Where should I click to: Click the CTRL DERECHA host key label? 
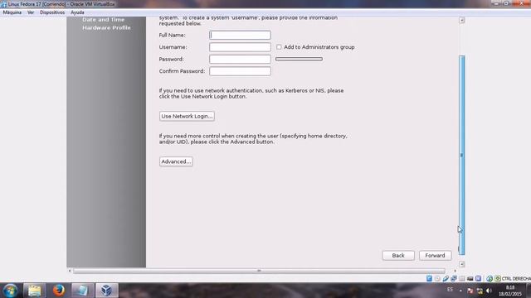point(516,279)
